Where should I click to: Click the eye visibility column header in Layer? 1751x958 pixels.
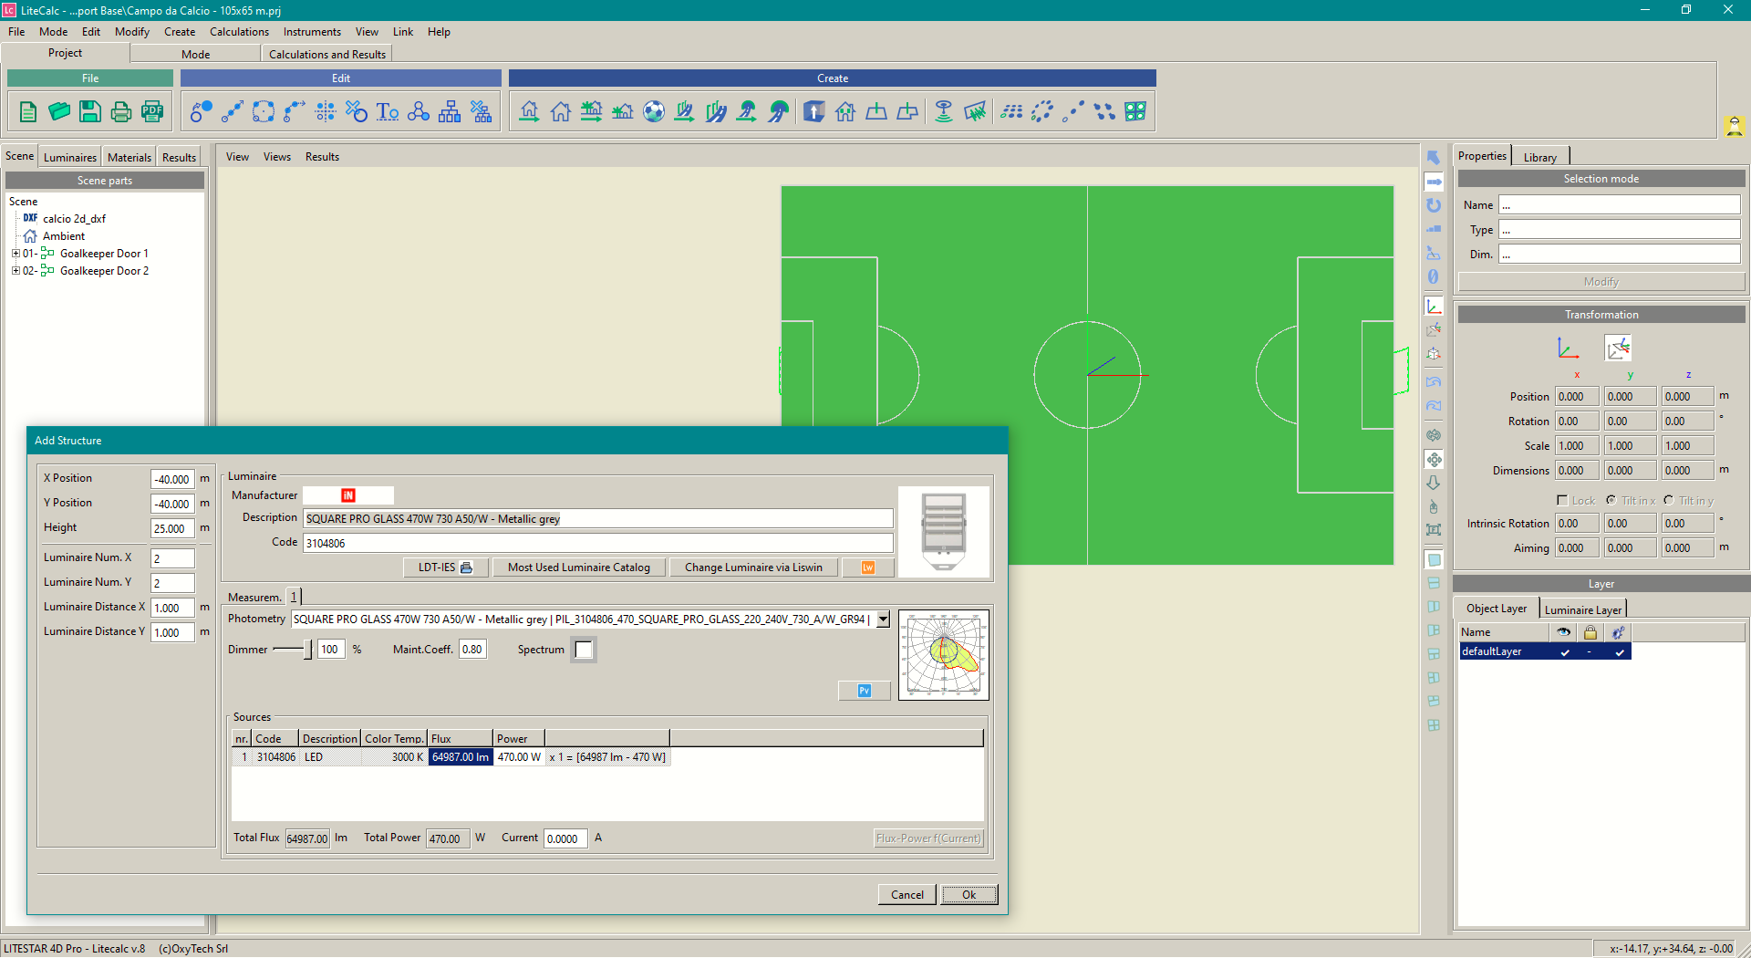[x=1563, y=632]
